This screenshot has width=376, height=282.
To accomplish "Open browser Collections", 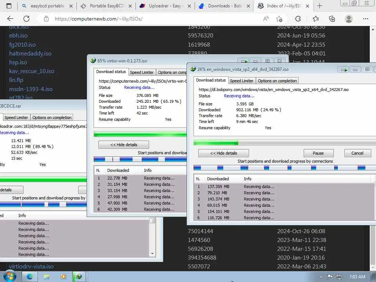I will [332, 19].
